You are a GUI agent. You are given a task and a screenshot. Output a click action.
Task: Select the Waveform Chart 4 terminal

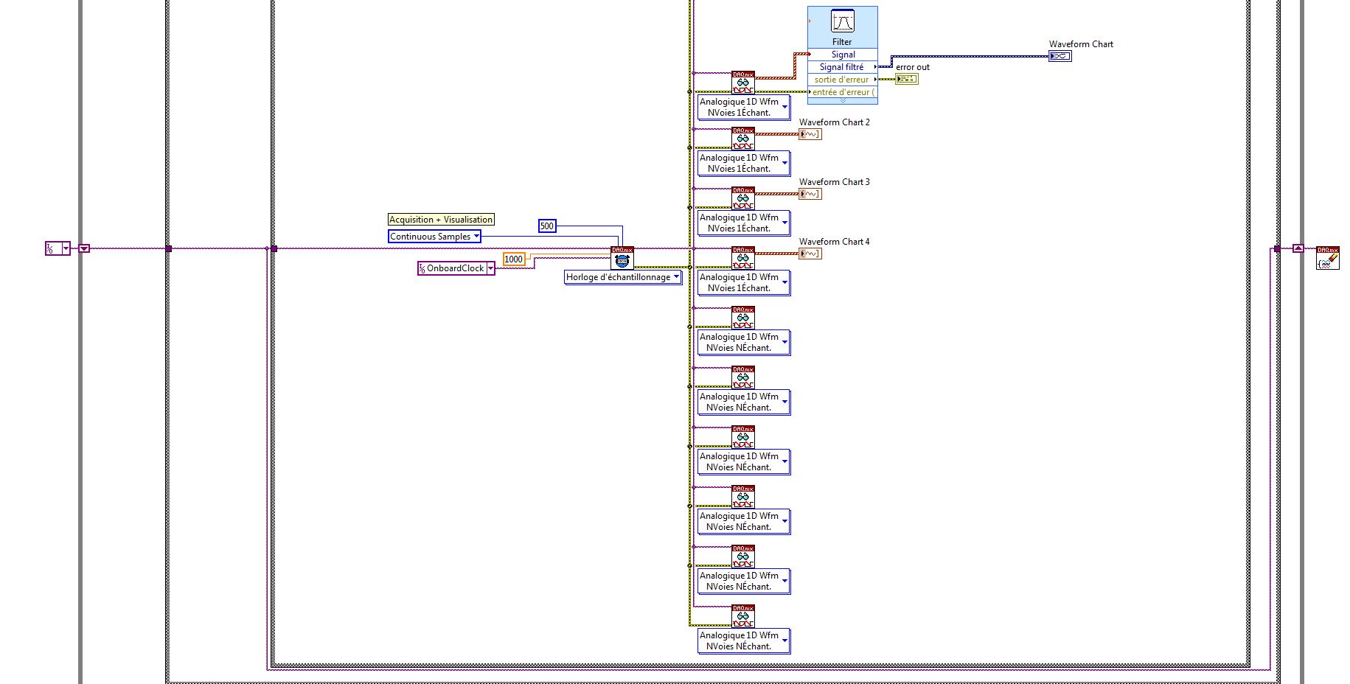point(810,254)
